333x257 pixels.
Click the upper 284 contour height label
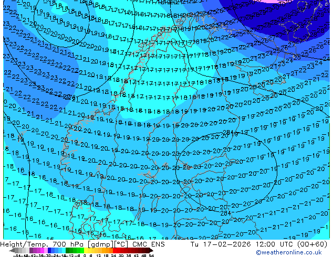pos(228,132)
